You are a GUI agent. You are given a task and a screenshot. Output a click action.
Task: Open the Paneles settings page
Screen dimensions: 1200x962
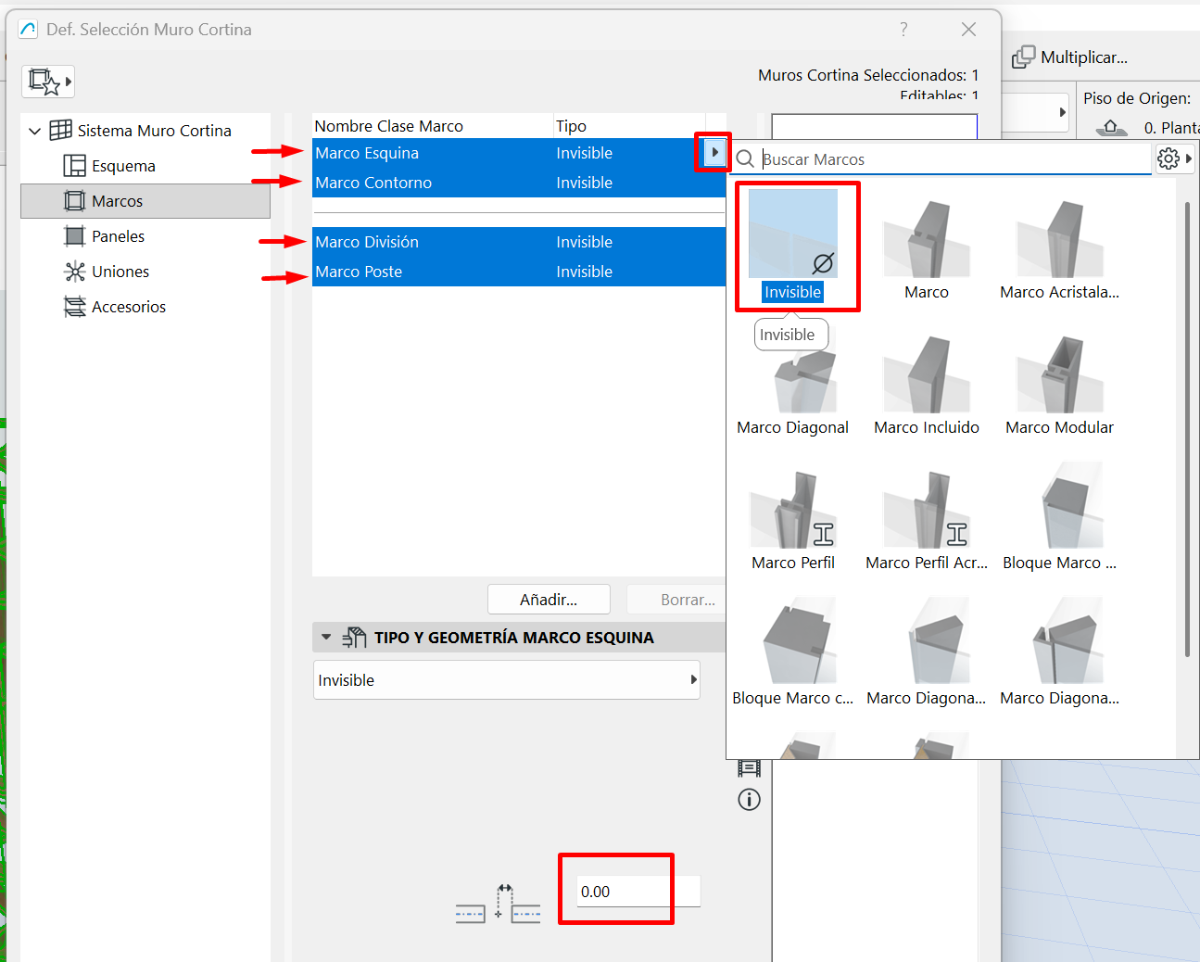[118, 236]
